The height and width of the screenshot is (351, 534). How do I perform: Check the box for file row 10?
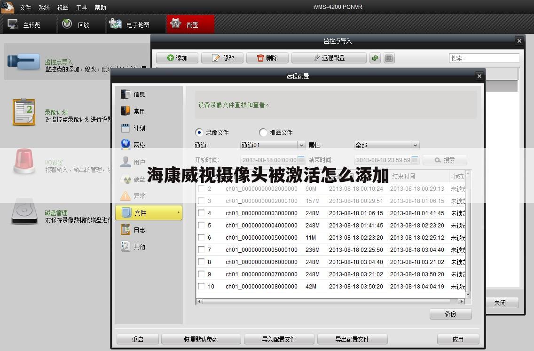201,286
